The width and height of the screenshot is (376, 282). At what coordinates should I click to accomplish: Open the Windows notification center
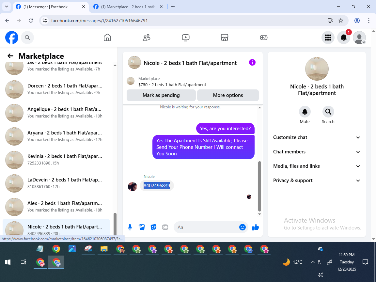click(365, 262)
